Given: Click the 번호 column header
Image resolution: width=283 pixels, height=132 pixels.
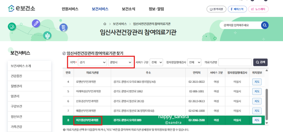Looking at the screenshot, I should (68, 73).
